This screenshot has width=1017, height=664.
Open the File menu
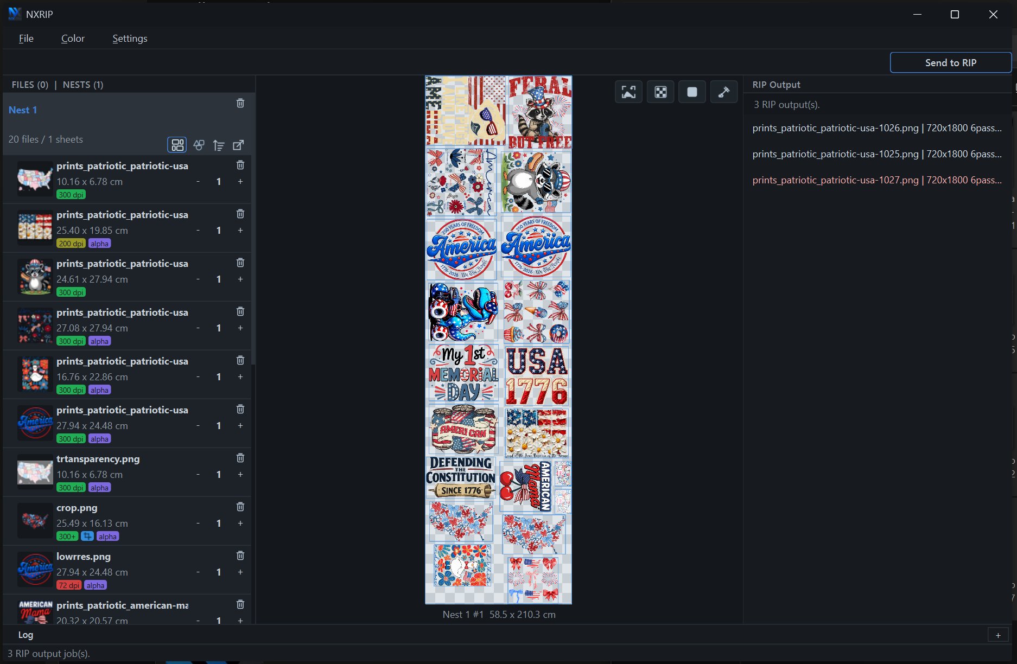pyautogui.click(x=26, y=39)
